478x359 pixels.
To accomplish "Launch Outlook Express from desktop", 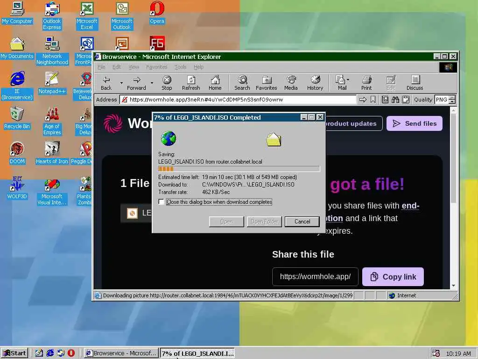I will point(52,16).
